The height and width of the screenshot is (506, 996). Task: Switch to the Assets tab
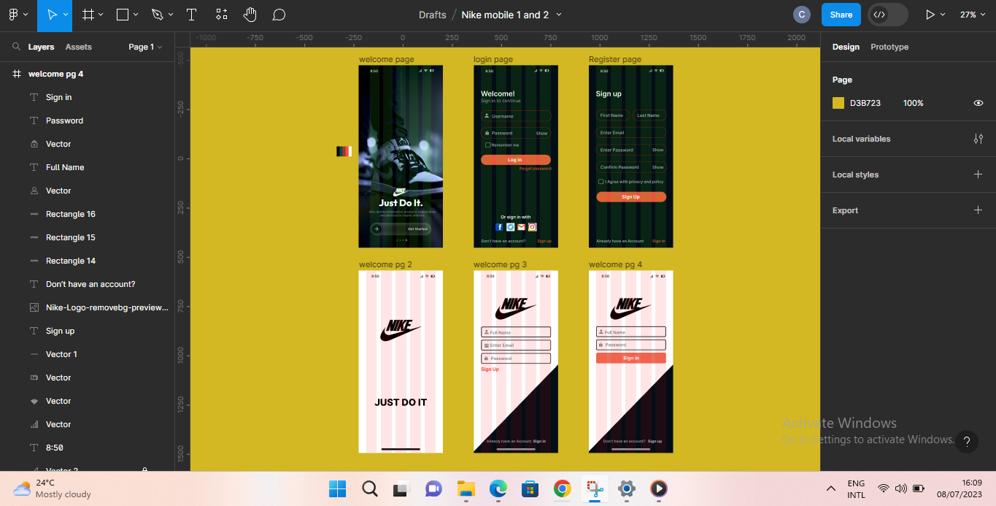tap(78, 47)
